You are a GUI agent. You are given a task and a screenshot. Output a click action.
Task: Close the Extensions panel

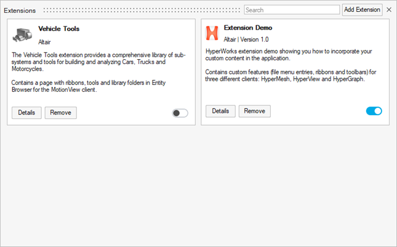pyautogui.click(x=389, y=10)
